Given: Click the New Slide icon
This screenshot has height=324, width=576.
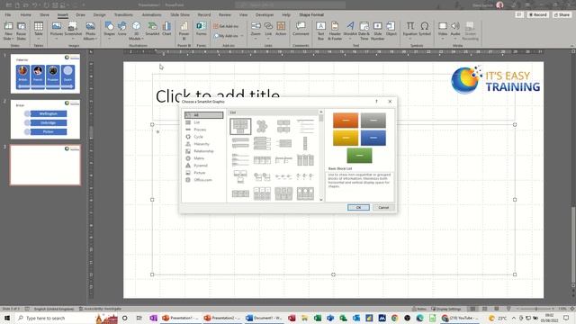Looking at the screenshot, I should pos(8,26).
